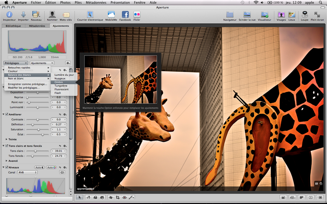Viewport: 327px width, 204px height.
Task: Open the Présentation menu
Action: point(120,2)
